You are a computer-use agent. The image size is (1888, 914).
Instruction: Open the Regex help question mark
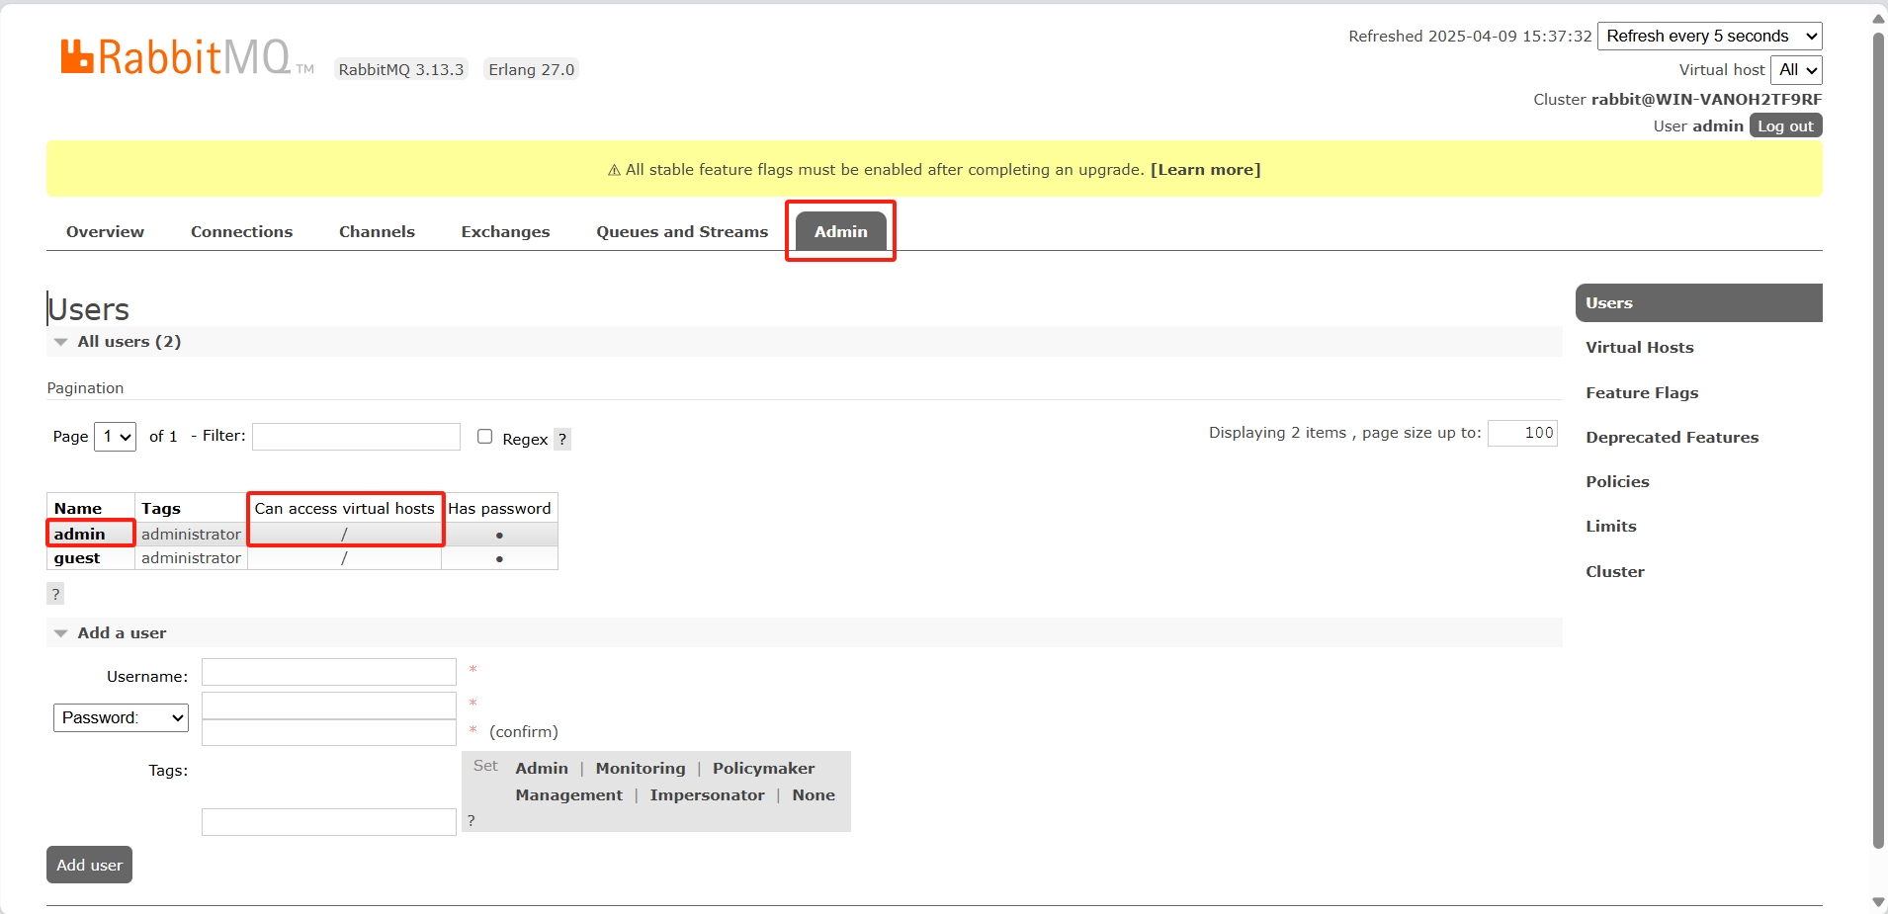pos(561,439)
